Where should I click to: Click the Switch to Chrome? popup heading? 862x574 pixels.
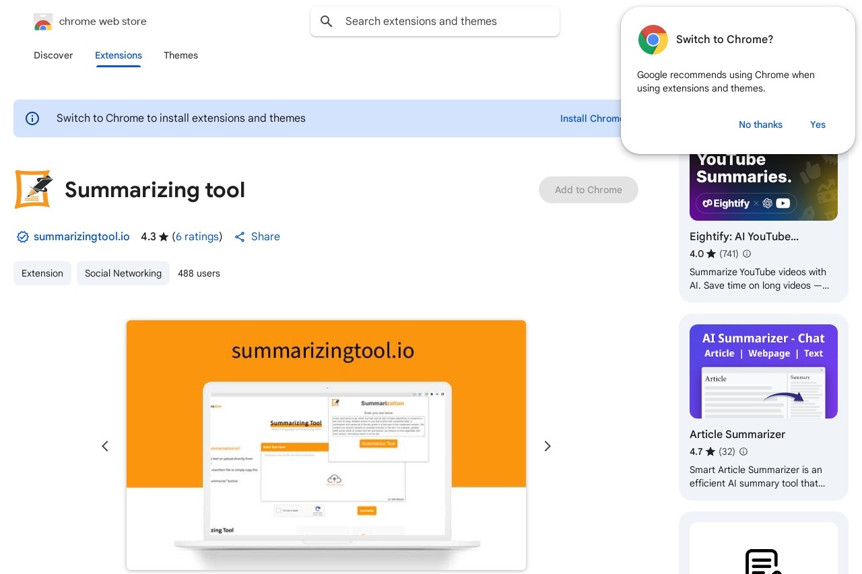(725, 40)
